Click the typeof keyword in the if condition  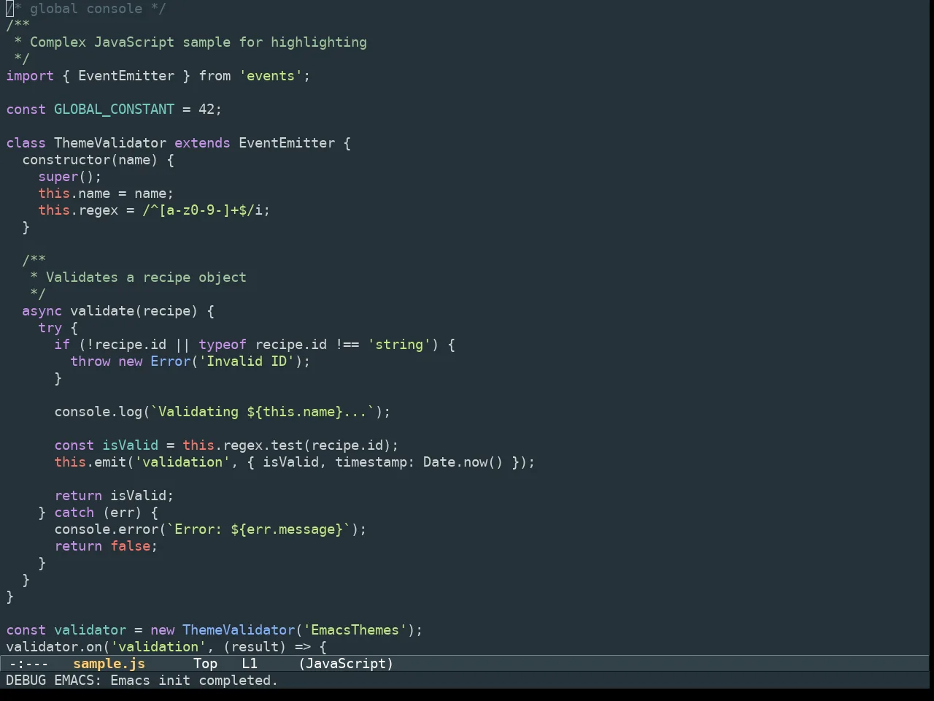click(x=223, y=345)
